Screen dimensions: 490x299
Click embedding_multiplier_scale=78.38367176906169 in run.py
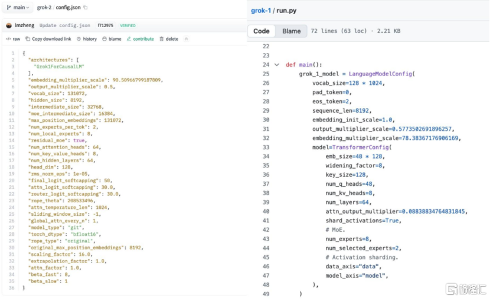387,138
